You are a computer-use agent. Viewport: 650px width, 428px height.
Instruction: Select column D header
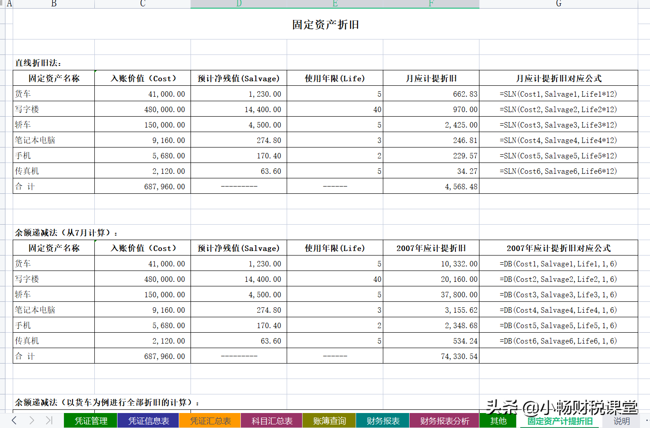(238, 4)
